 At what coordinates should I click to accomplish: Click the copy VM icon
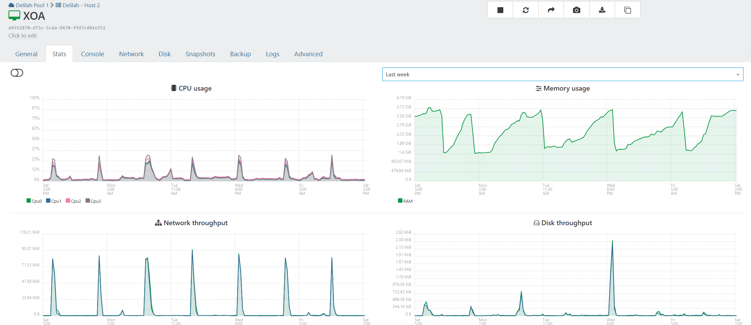(627, 10)
